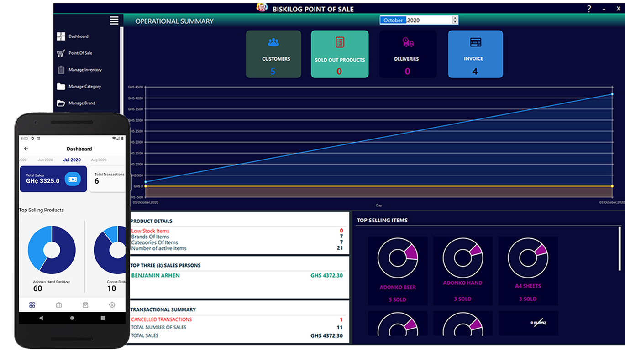The width and height of the screenshot is (625, 350).
Task: Tap the Total Sales card on phone
Action: coord(53,179)
